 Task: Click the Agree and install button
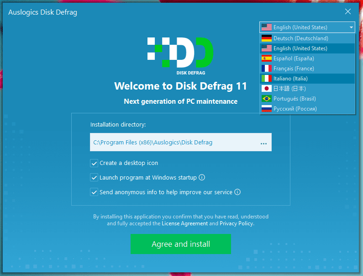coord(181,244)
